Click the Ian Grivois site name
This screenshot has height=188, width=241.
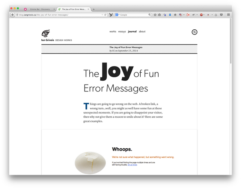[48, 40]
